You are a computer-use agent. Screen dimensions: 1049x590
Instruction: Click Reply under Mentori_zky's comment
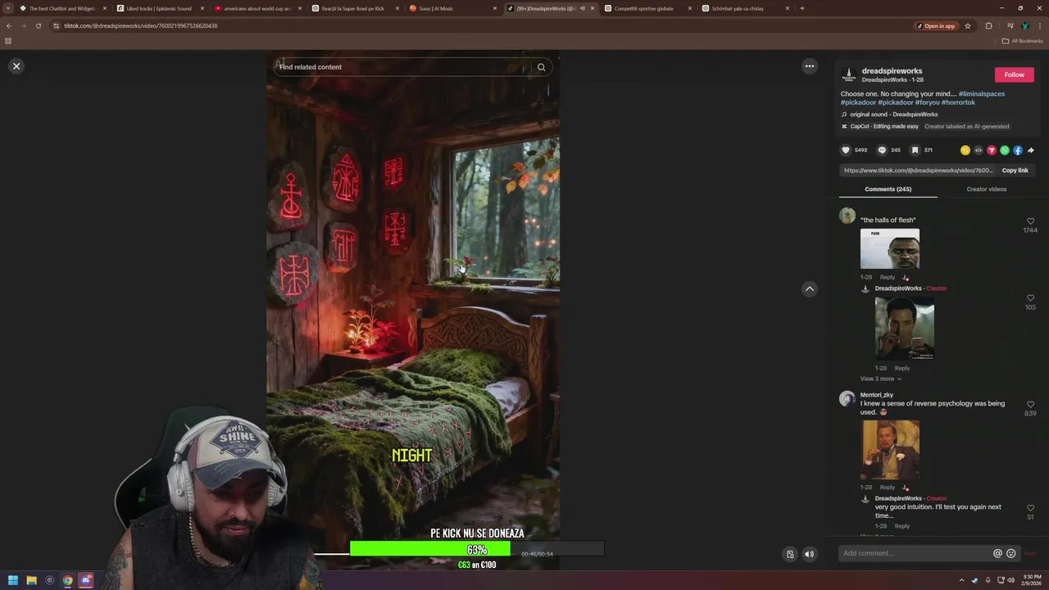pyautogui.click(x=888, y=488)
